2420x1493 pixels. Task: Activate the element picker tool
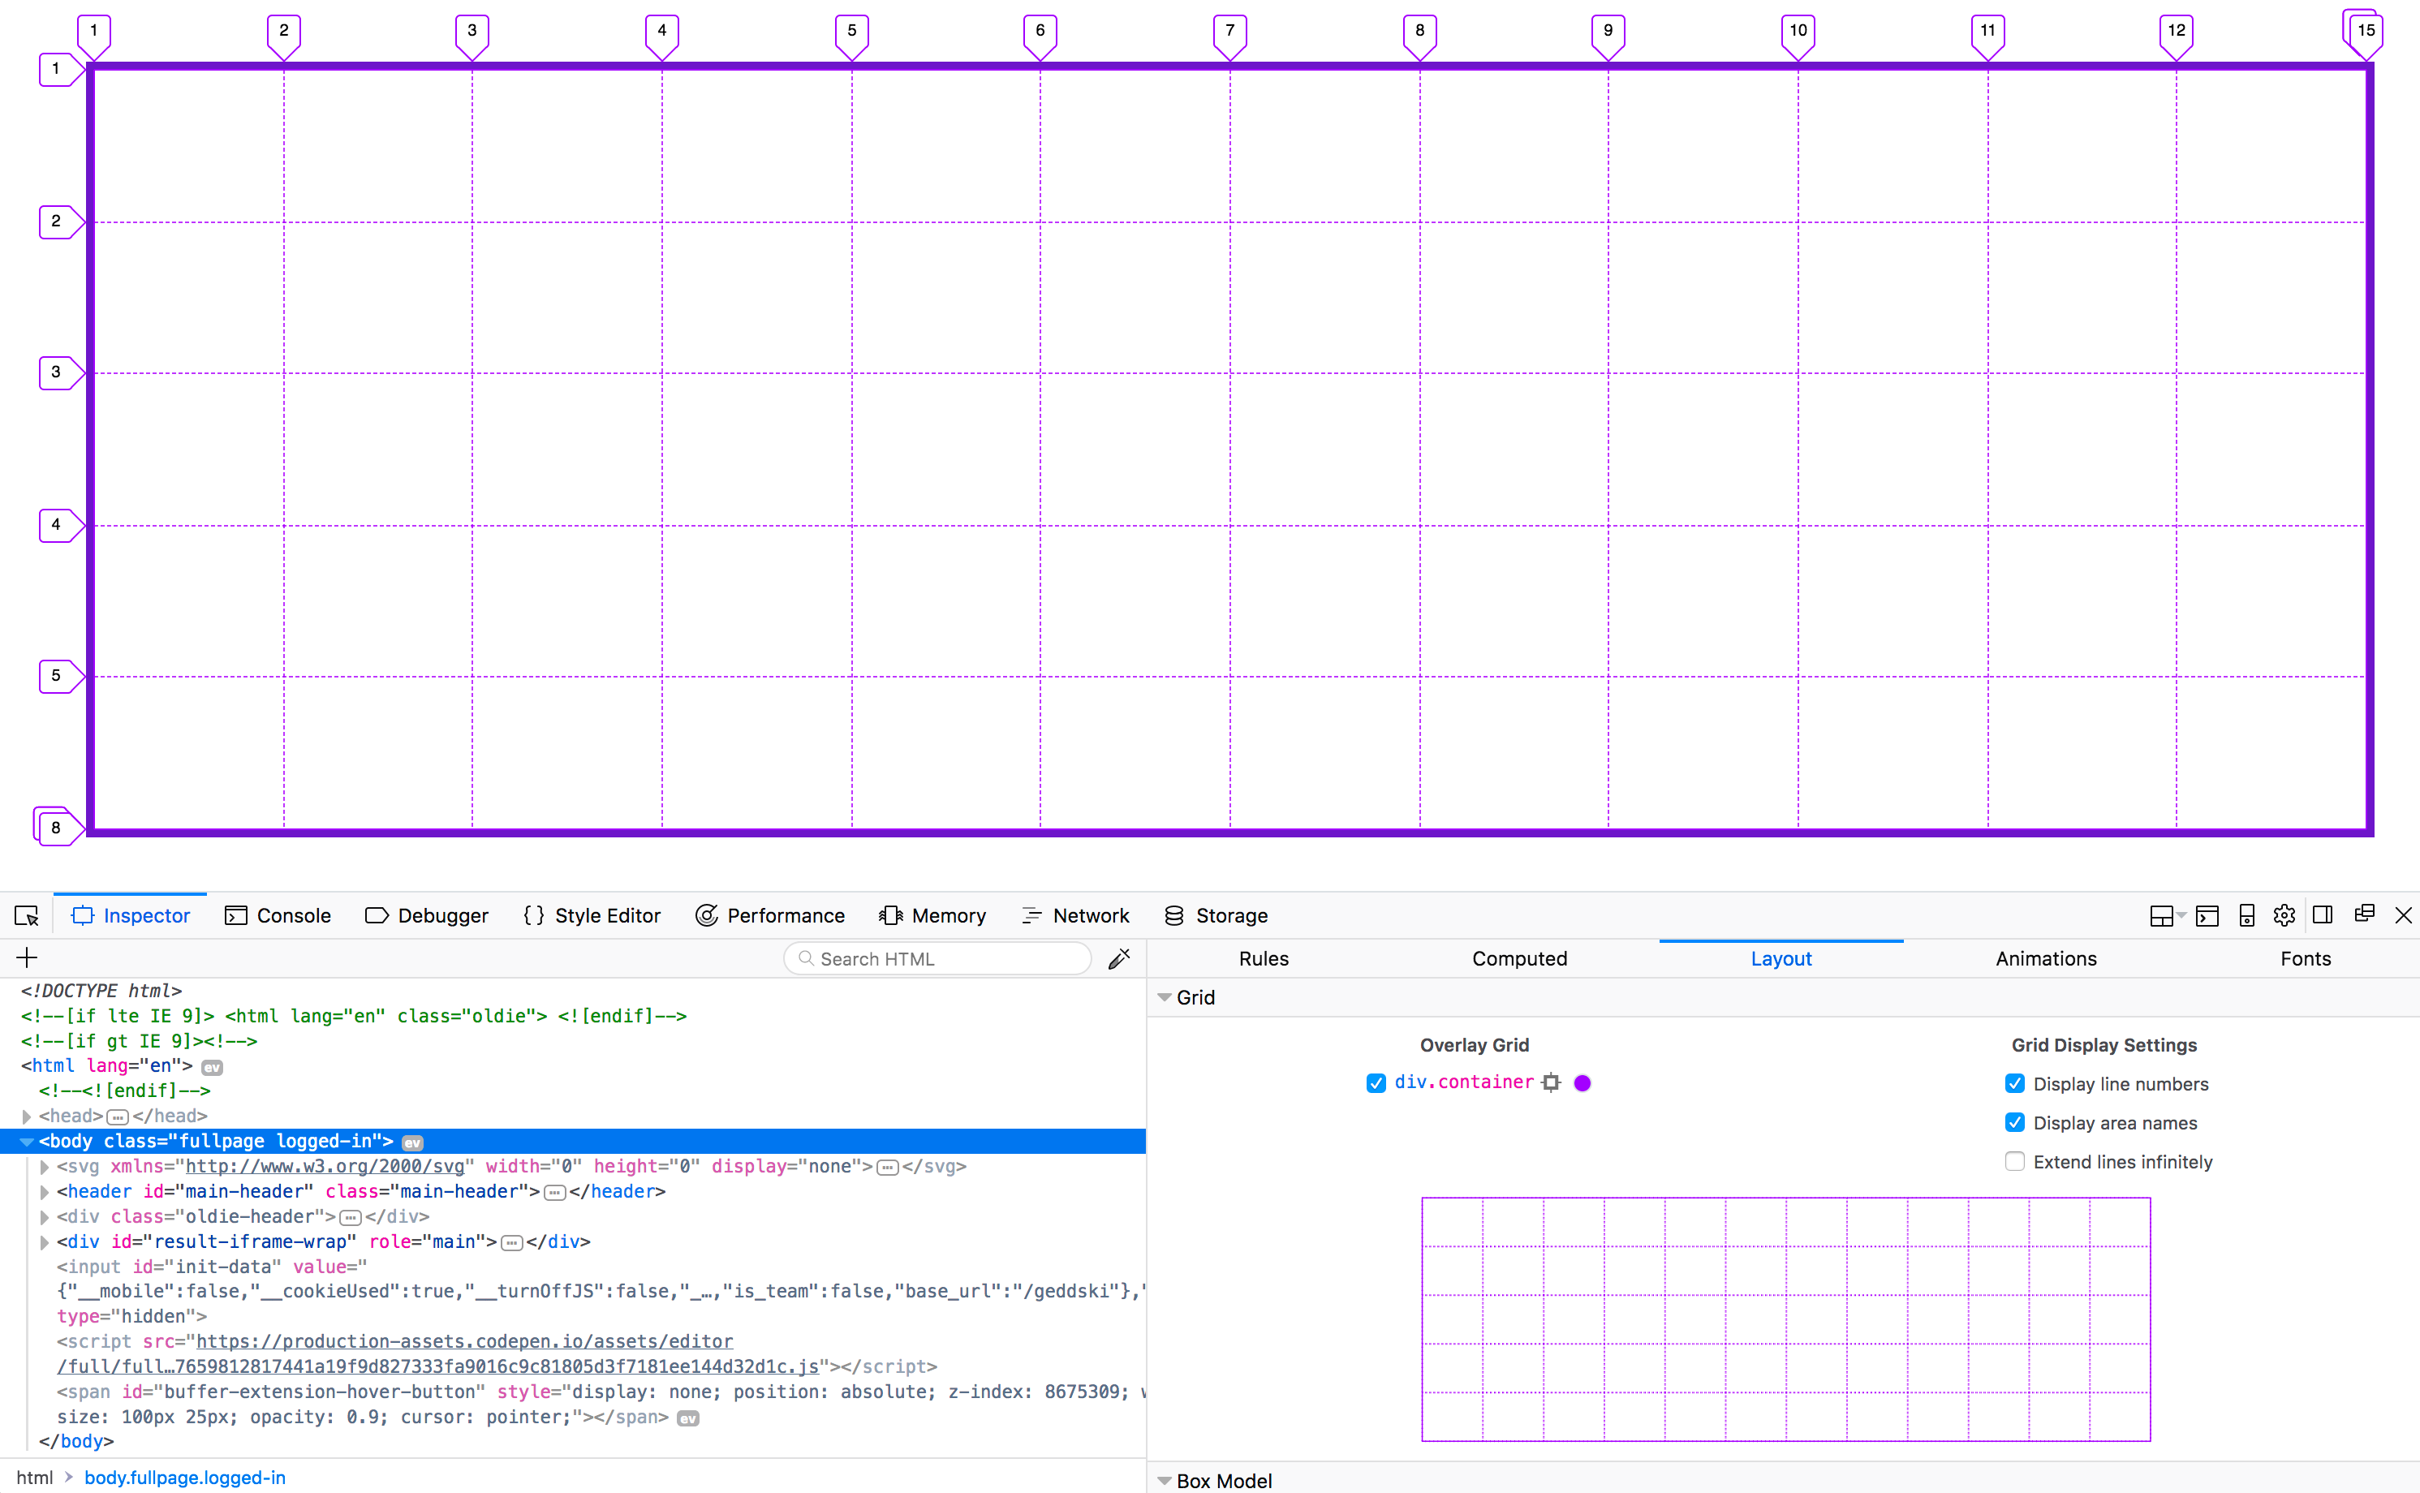27,915
